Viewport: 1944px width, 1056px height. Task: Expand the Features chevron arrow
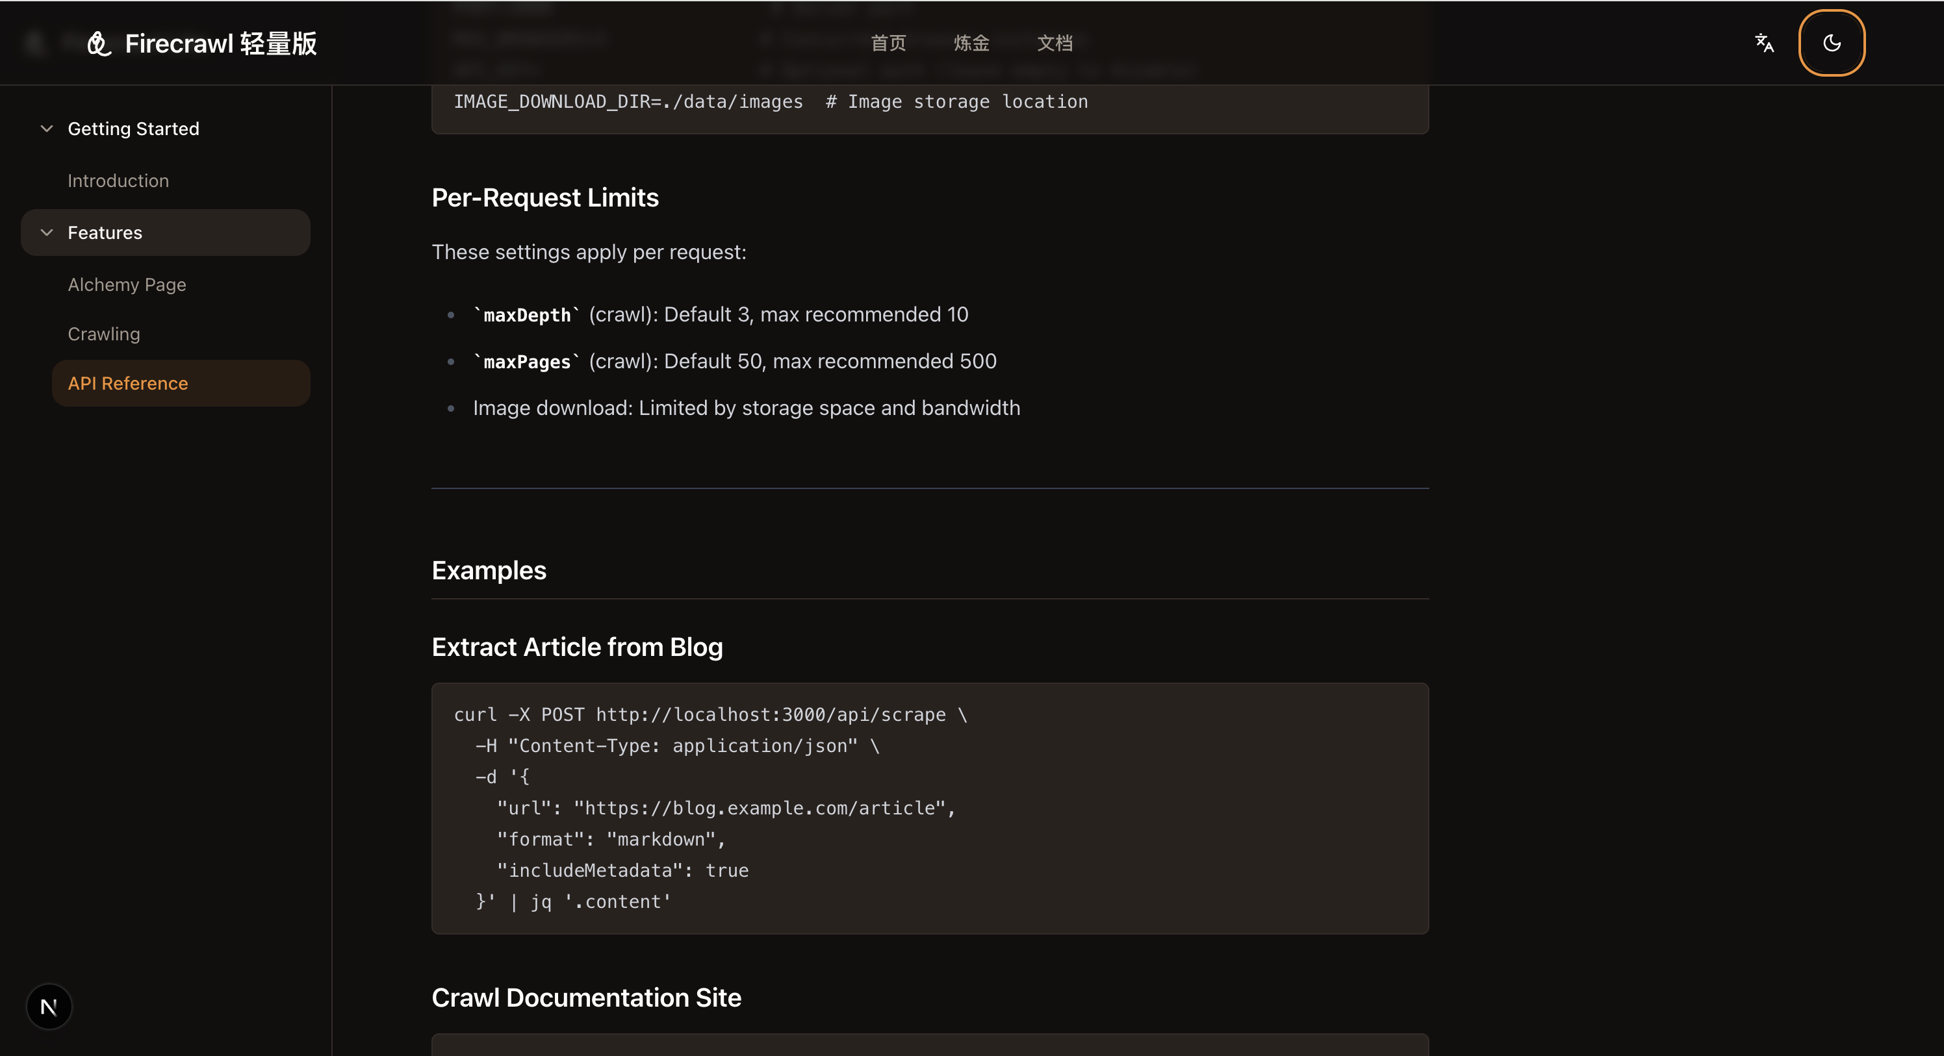click(x=46, y=233)
